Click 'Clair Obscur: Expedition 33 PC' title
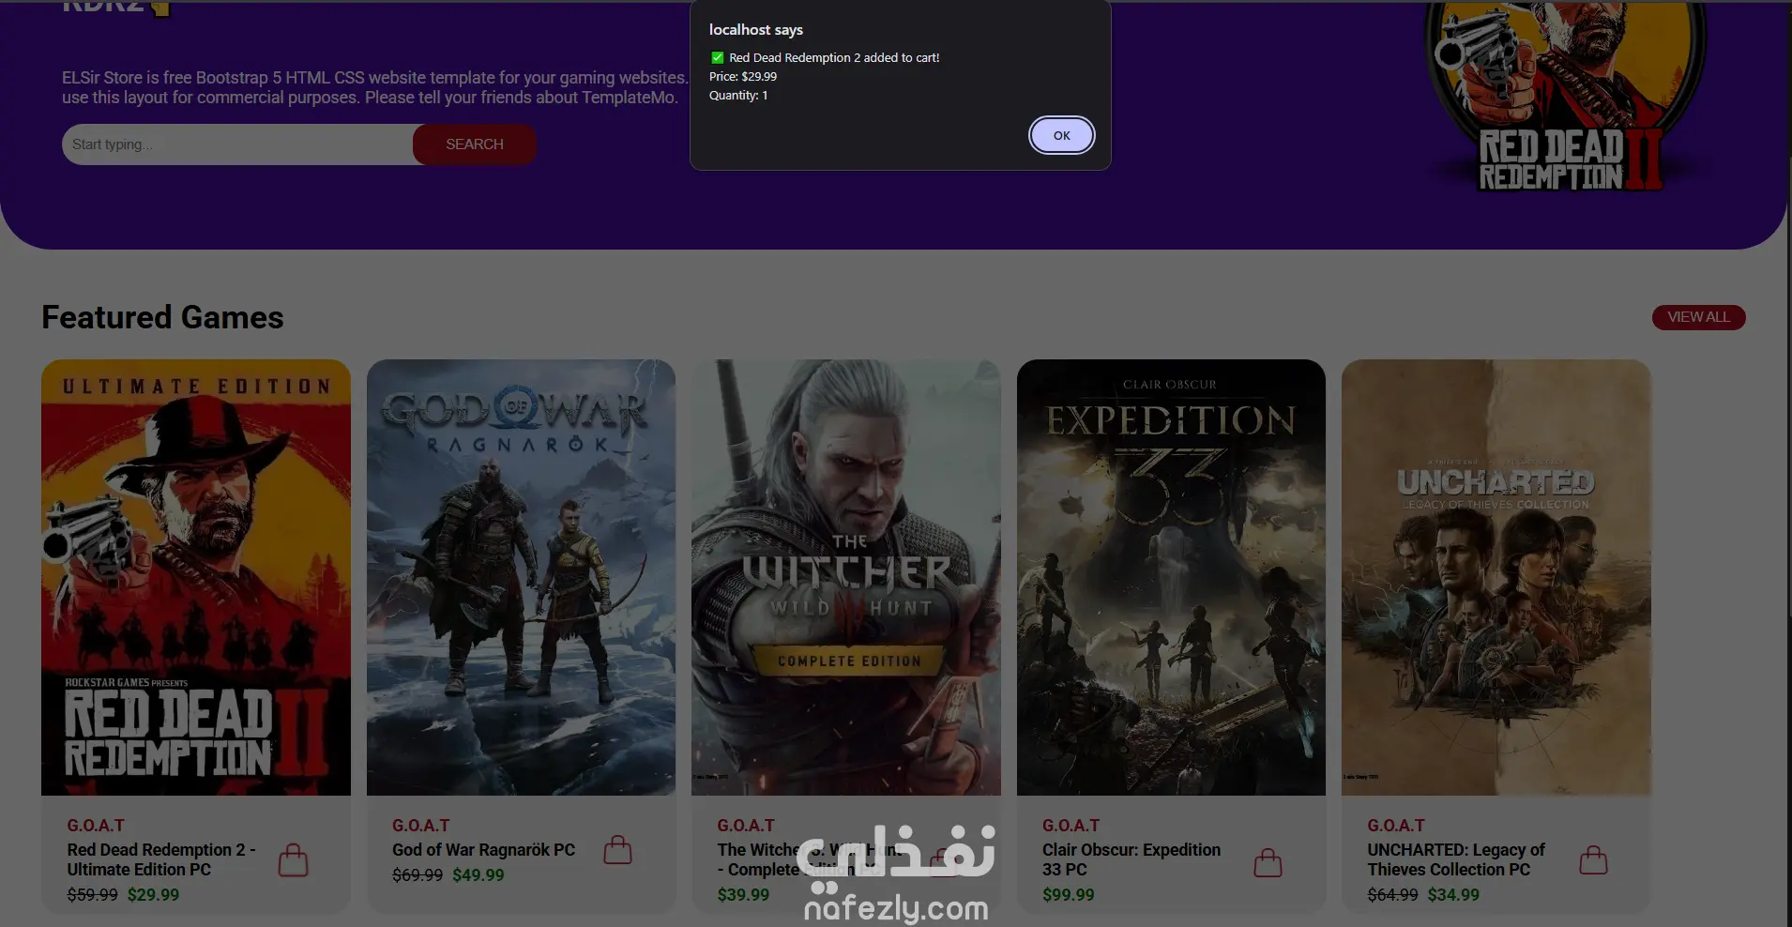The height and width of the screenshot is (927, 1792). tap(1131, 859)
